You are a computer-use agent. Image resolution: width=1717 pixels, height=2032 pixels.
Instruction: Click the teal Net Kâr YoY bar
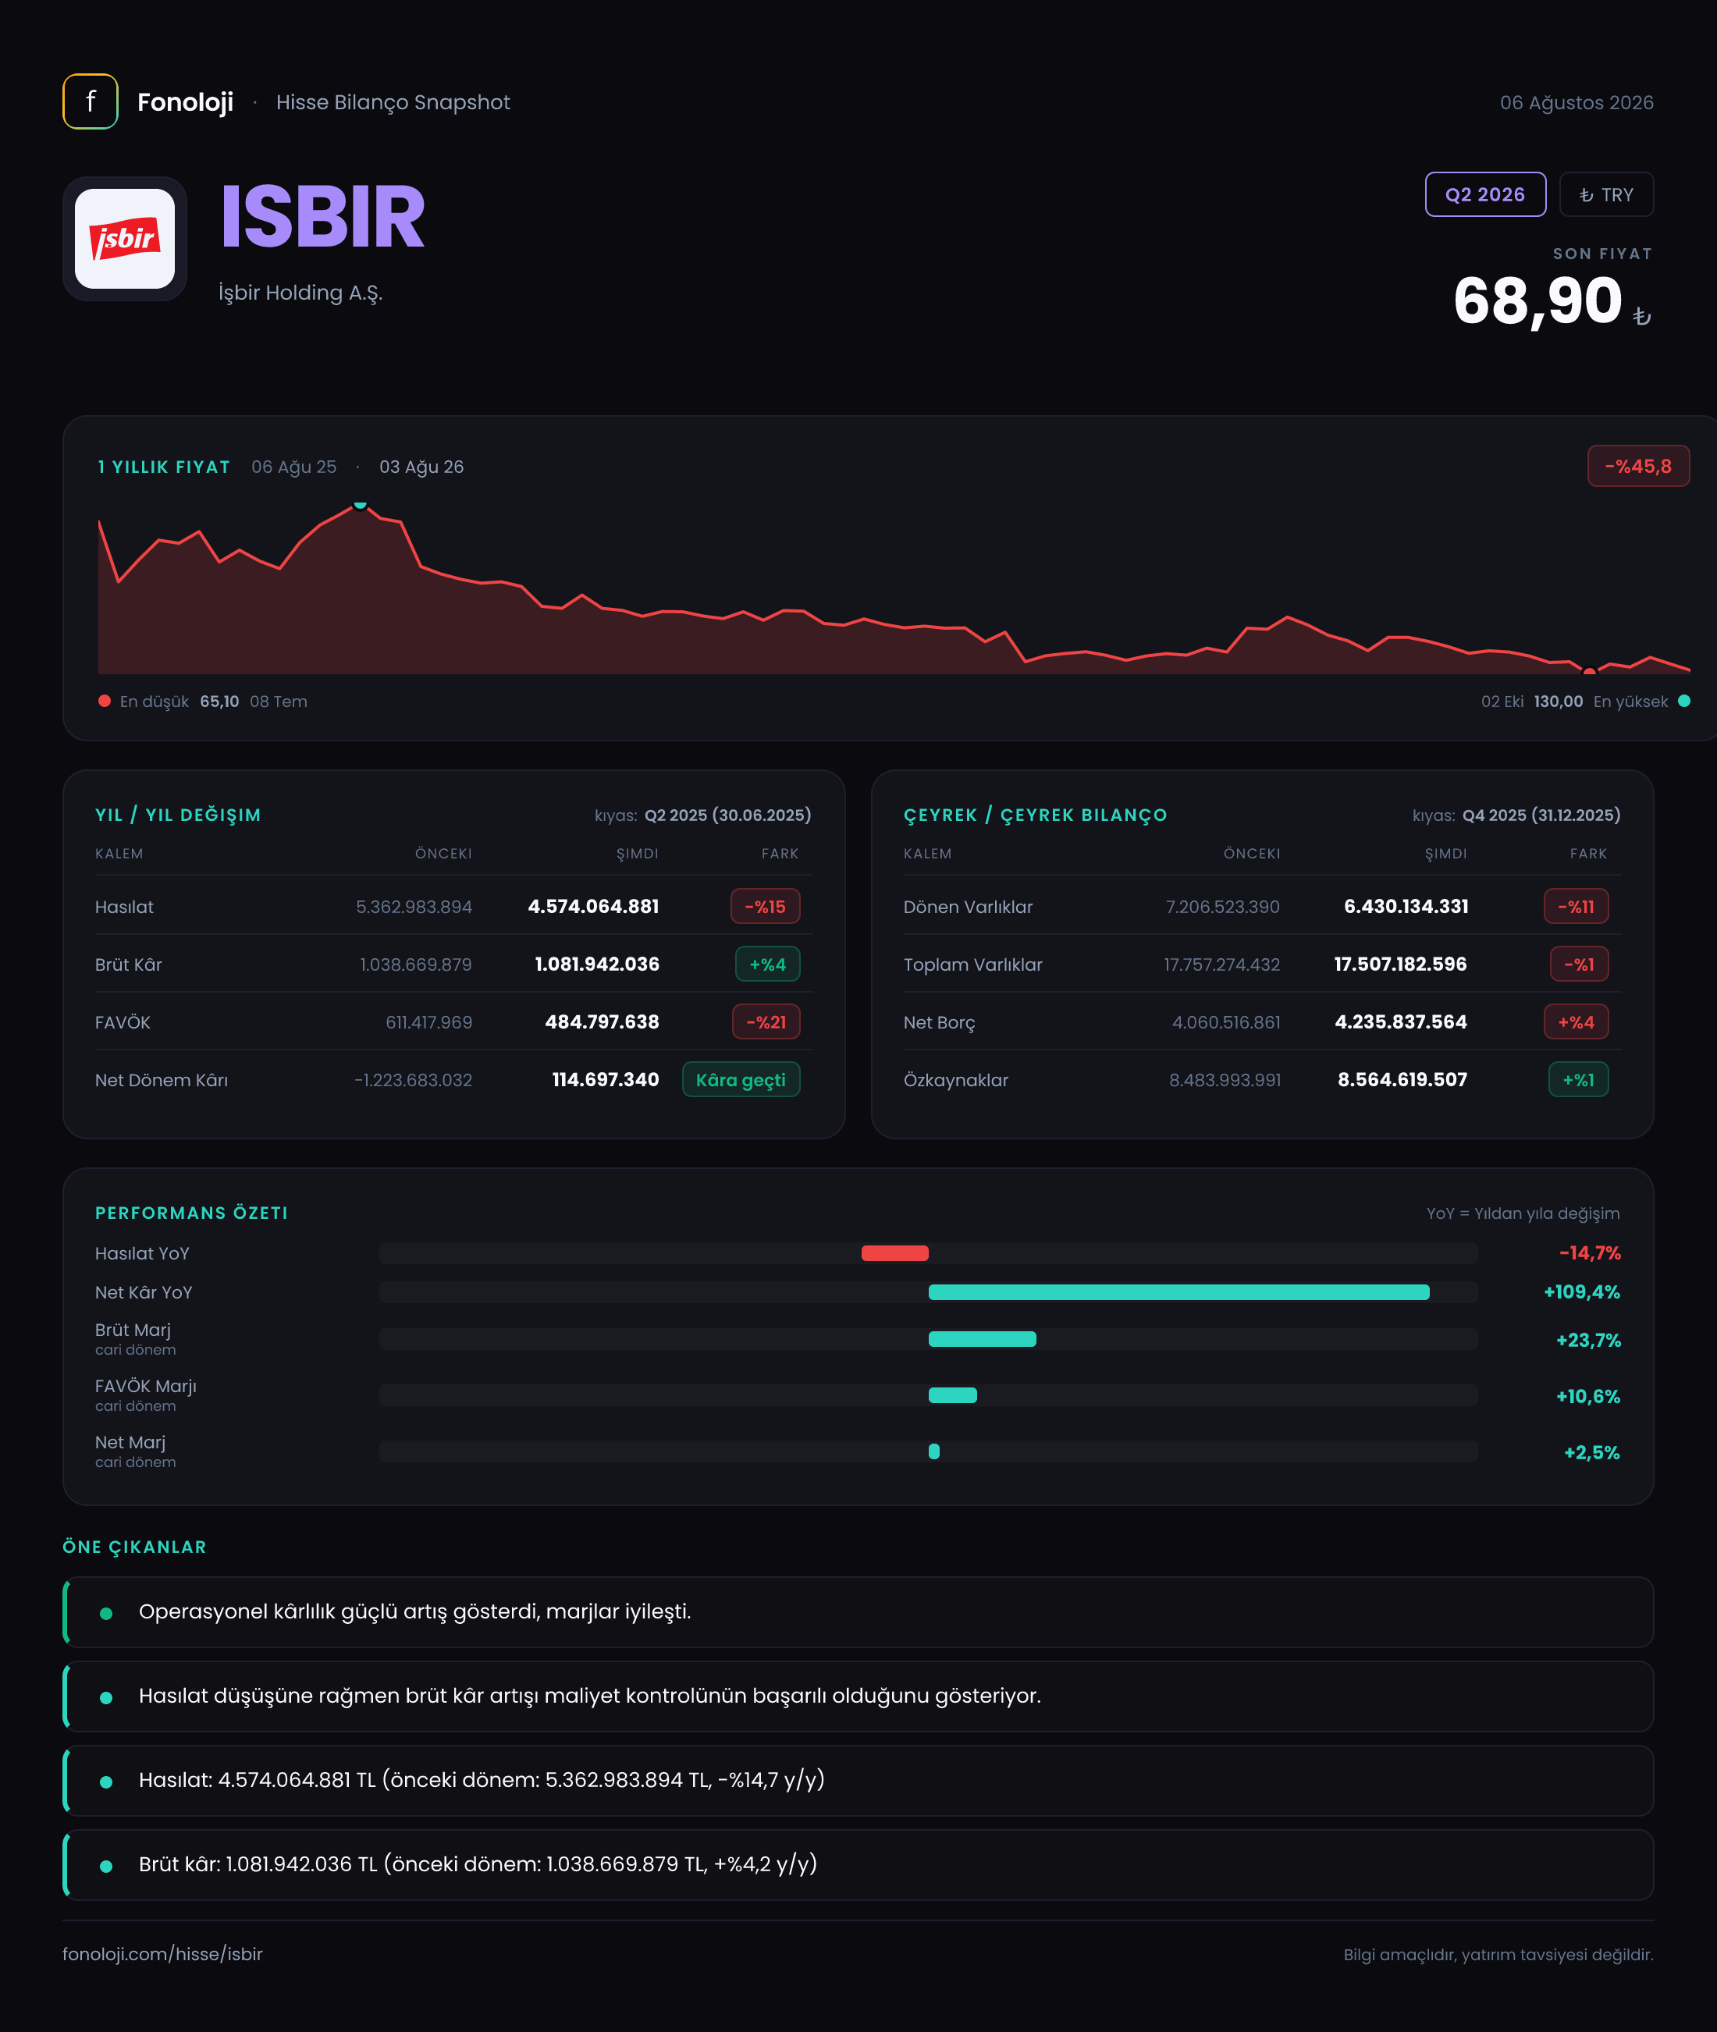(x=1178, y=1291)
